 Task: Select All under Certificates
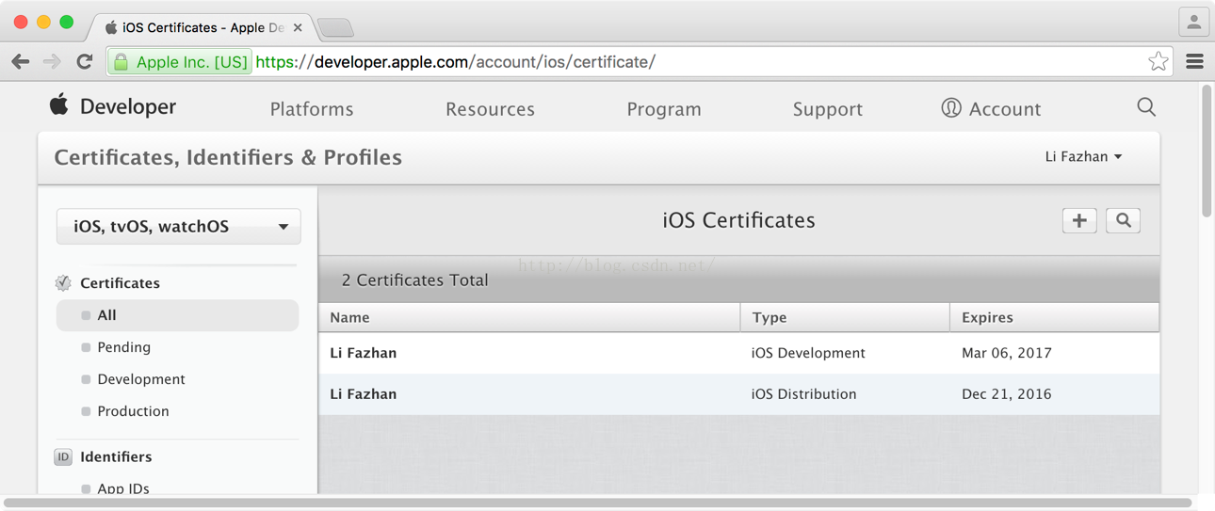click(177, 315)
